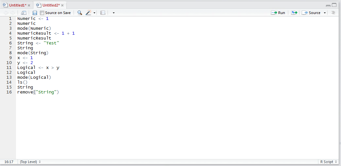Open the code tools wand dropdown arrow
The image size is (341, 166).
[x=94, y=13]
